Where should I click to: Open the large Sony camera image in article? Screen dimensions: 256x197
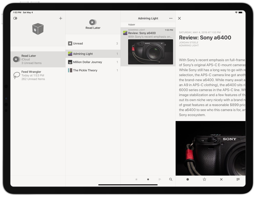(210, 148)
